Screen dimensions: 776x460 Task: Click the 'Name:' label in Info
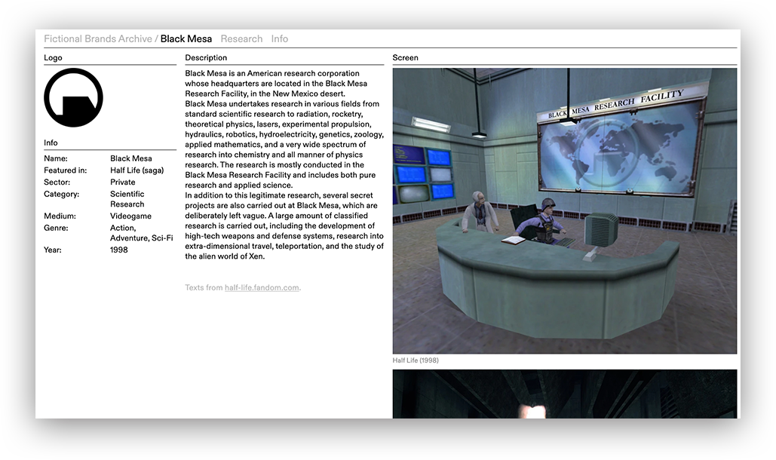(x=56, y=158)
